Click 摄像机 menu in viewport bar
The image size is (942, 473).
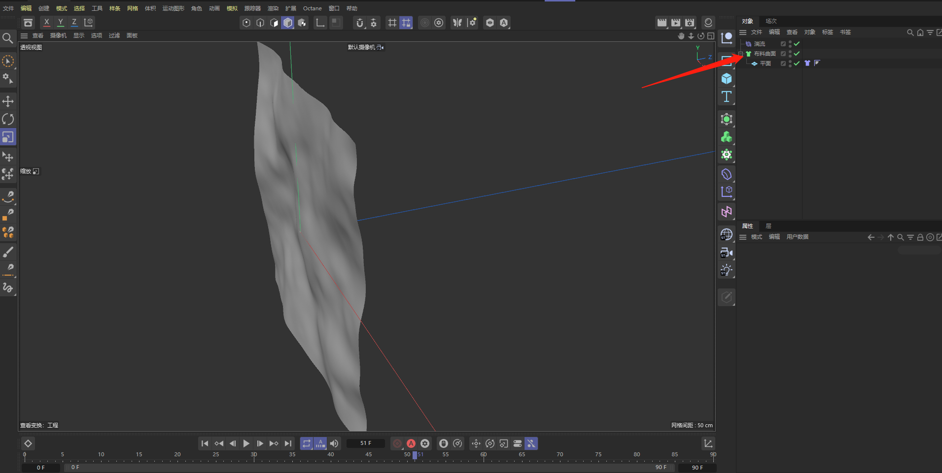[x=58, y=35]
